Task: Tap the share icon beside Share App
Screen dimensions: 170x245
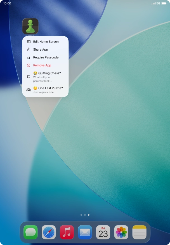Action: click(x=29, y=50)
